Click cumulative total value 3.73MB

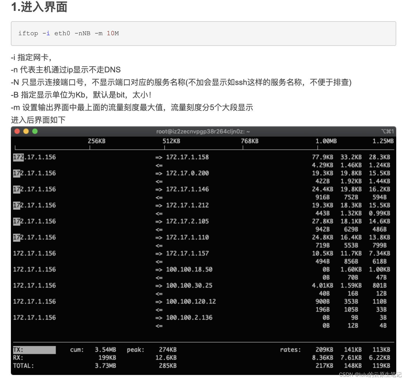coord(105,366)
